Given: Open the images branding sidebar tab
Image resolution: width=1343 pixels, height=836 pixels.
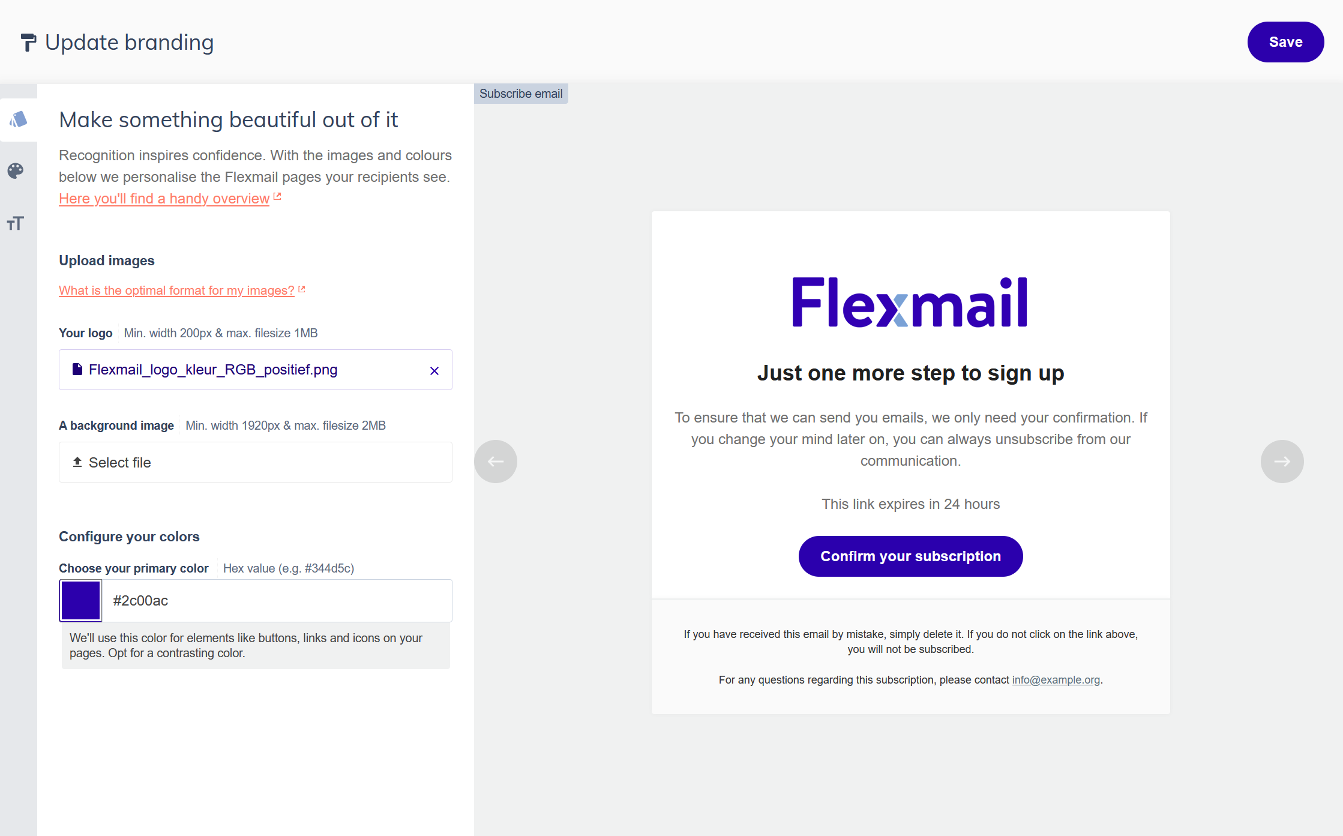Looking at the screenshot, I should coord(18,120).
